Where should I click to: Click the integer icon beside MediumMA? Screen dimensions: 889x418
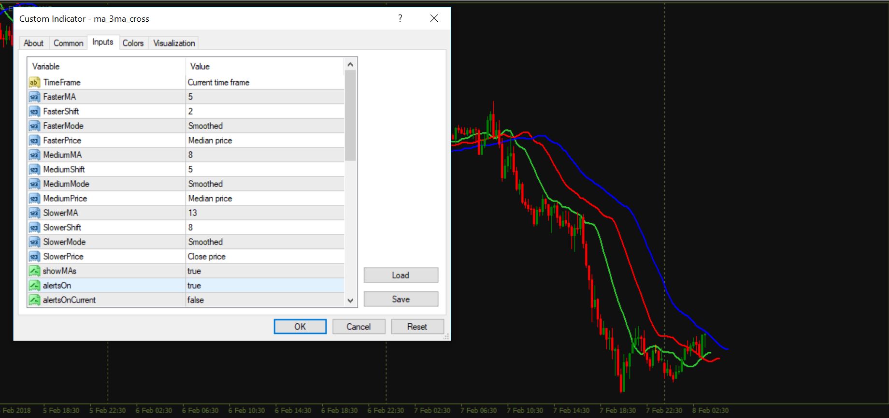point(34,155)
